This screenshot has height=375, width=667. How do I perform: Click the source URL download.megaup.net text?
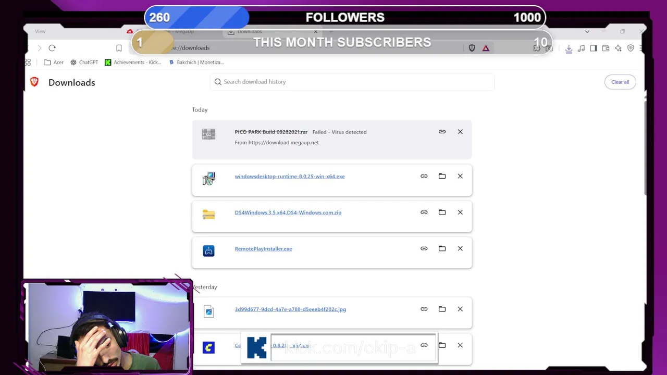coord(283,142)
